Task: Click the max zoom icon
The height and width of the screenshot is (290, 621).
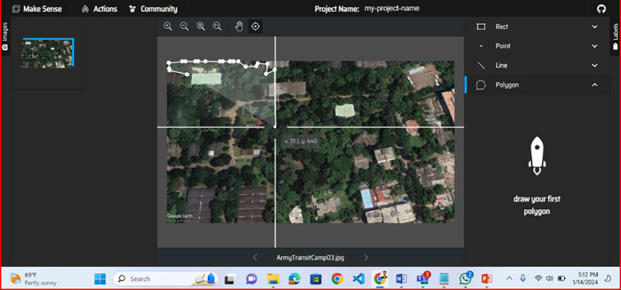Action: 217,26
